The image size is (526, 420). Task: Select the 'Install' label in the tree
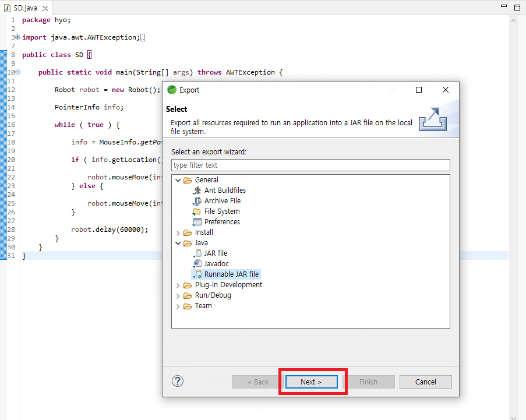click(204, 232)
